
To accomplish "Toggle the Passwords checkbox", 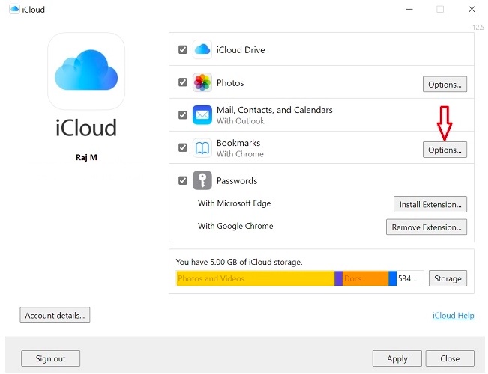I will (183, 180).
